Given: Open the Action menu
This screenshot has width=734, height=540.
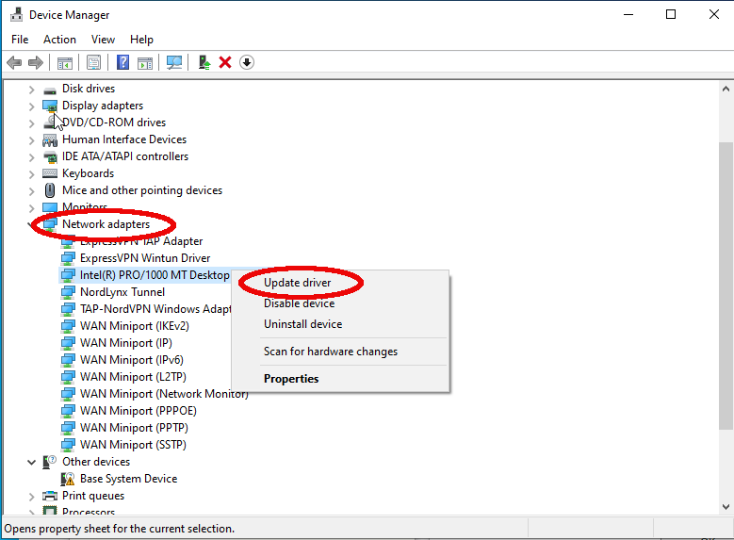Looking at the screenshot, I should (59, 40).
